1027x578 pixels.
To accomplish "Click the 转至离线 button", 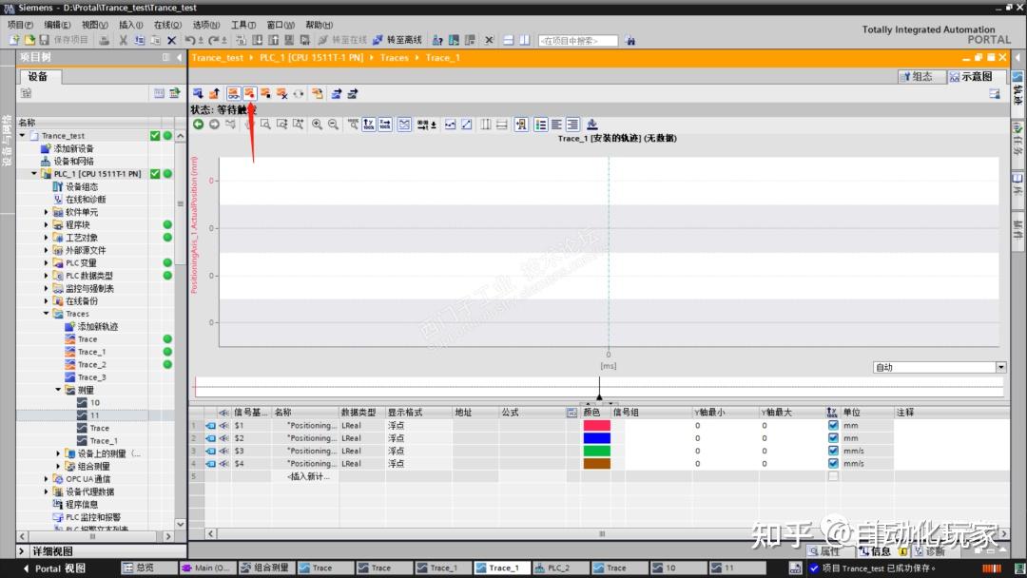I will 397,40.
